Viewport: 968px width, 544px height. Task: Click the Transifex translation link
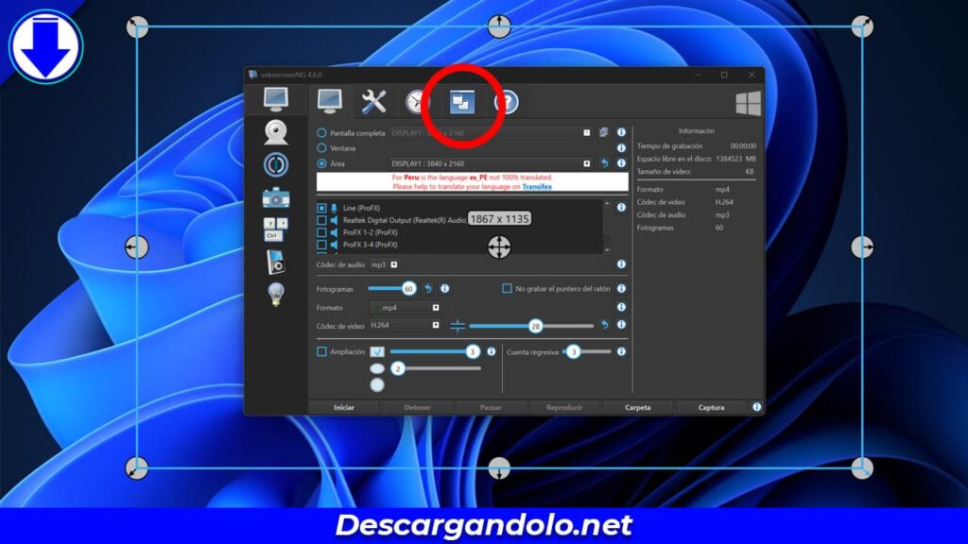(x=537, y=186)
